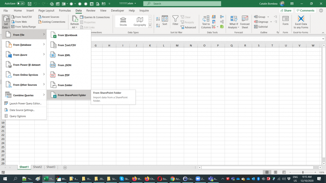
Task: Choose From Workbook in the submenu
Action: [69, 35]
